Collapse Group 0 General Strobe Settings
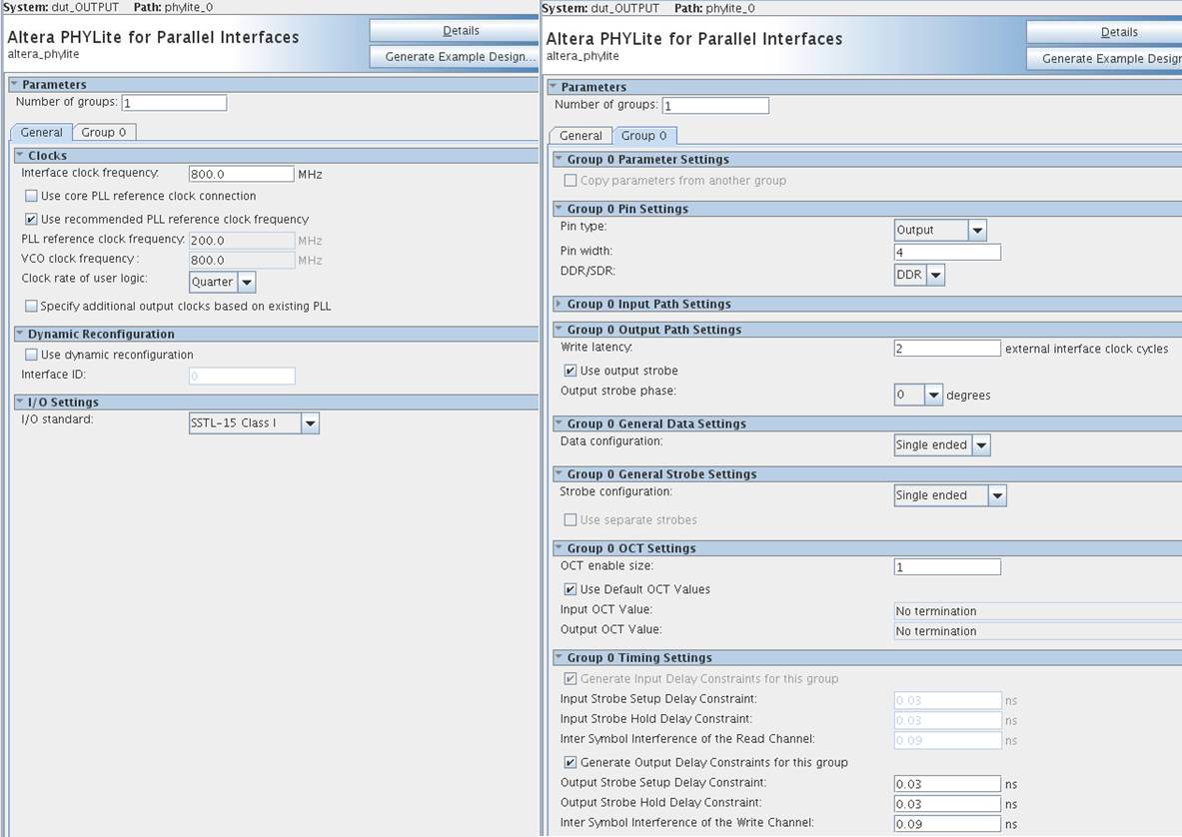The image size is (1182, 837). pyautogui.click(x=559, y=473)
